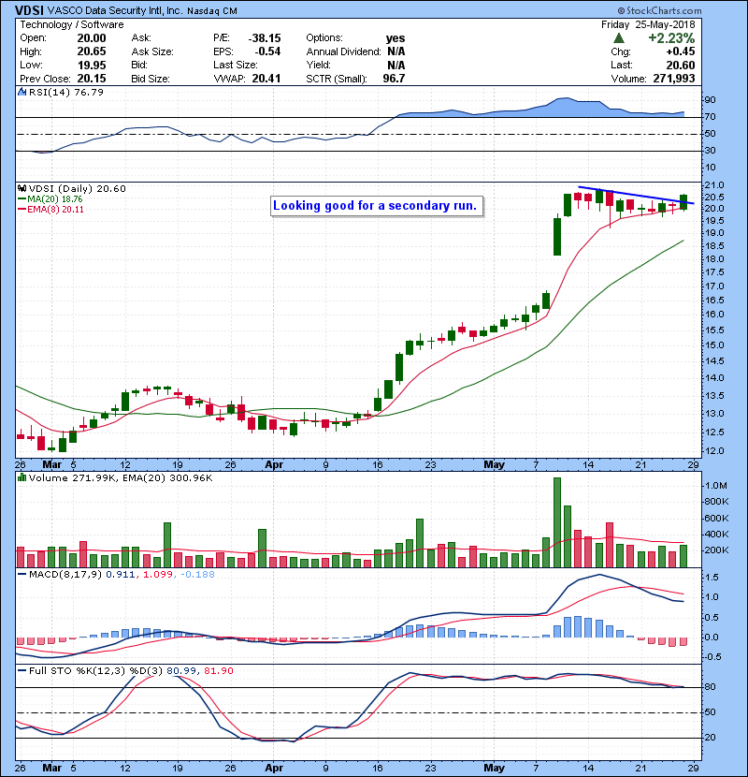Screen dimensions: 748x777
Task: Click the StockCharts.com copyright text
Action: [x=659, y=10]
